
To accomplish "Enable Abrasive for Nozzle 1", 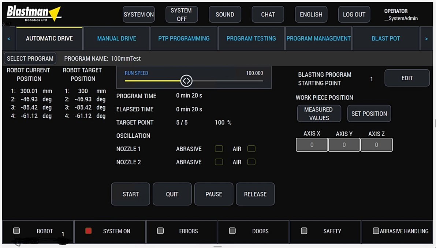I will [219, 149].
